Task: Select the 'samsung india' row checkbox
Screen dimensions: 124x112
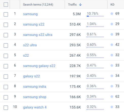Action: coord(6,87)
